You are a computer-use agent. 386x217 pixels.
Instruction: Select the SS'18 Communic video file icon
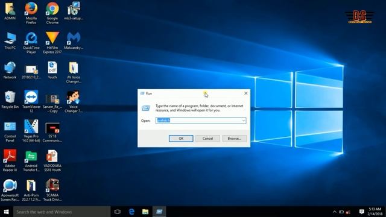coord(52,132)
